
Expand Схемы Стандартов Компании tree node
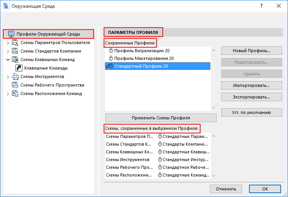tap(8, 51)
